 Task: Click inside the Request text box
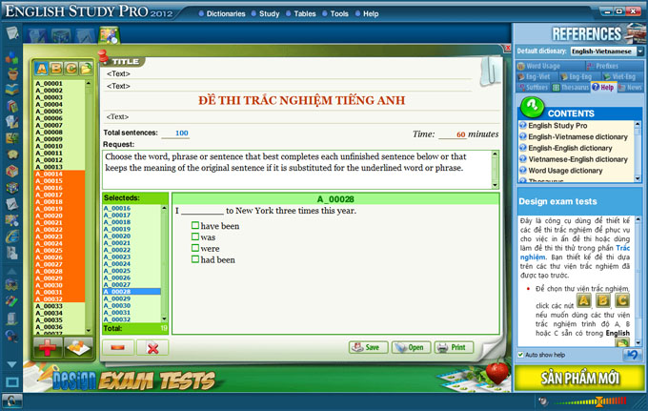[296, 170]
